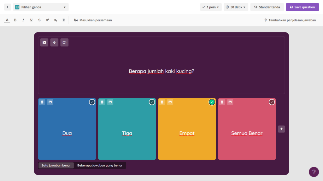The width and height of the screenshot is (323, 181).
Task: Select the Satu jawaban benar tab
Action: pyautogui.click(x=56, y=165)
